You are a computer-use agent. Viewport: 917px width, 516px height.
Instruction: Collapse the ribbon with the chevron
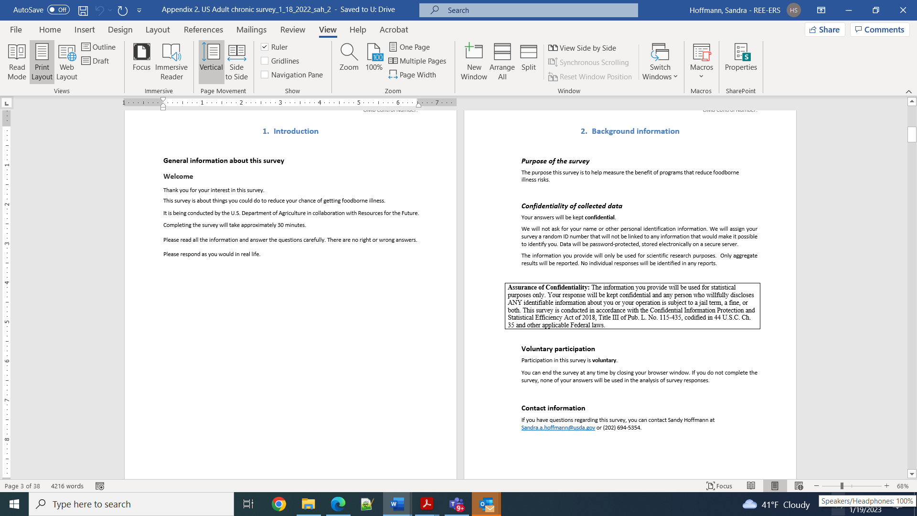[908, 91]
